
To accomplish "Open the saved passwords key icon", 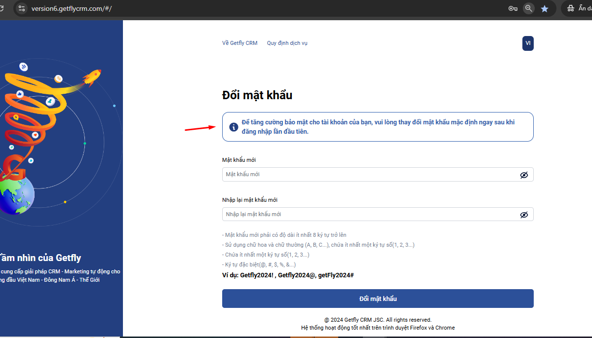I will [513, 8].
